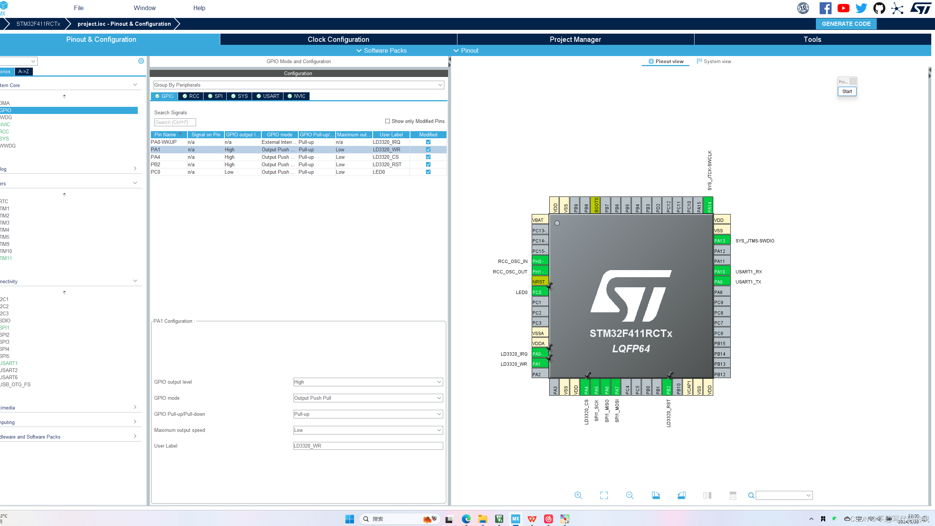Switch to the Tools tab
This screenshot has width=935, height=526.
click(x=813, y=39)
